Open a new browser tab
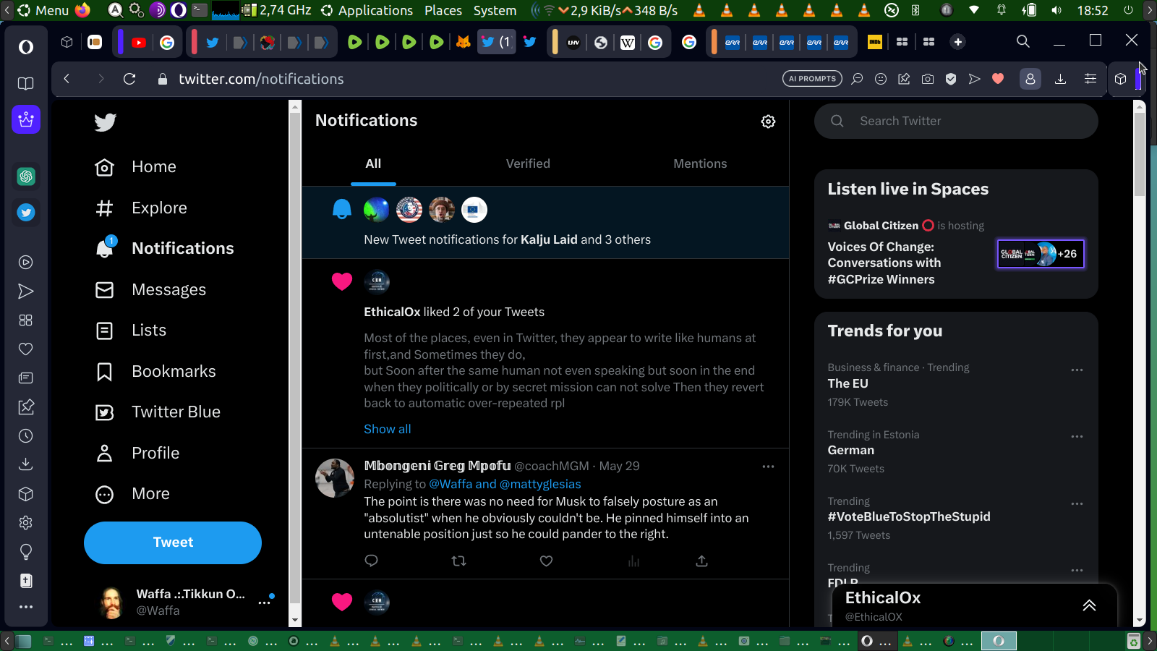The height and width of the screenshot is (651, 1157). 958,42
